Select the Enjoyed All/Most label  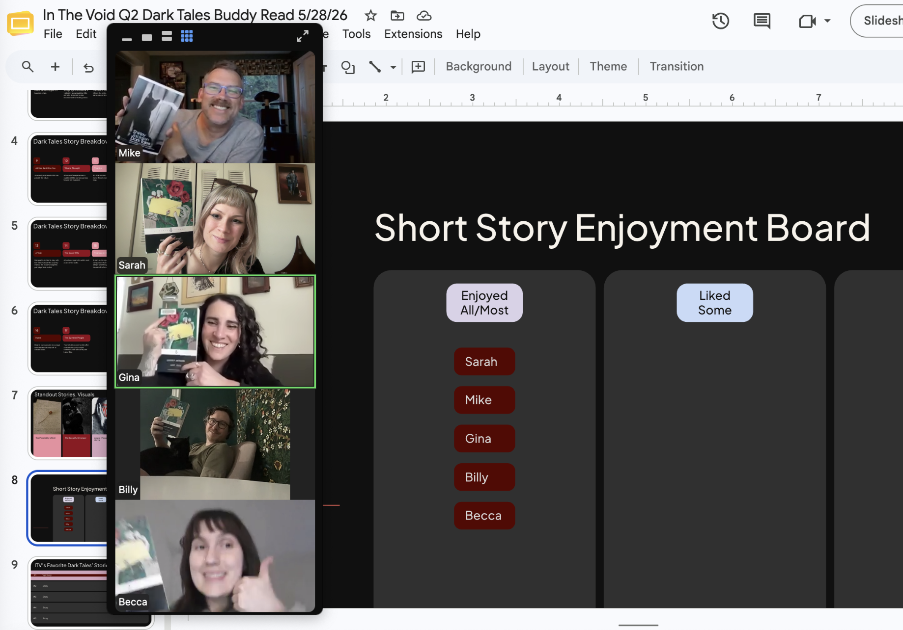[x=484, y=303]
